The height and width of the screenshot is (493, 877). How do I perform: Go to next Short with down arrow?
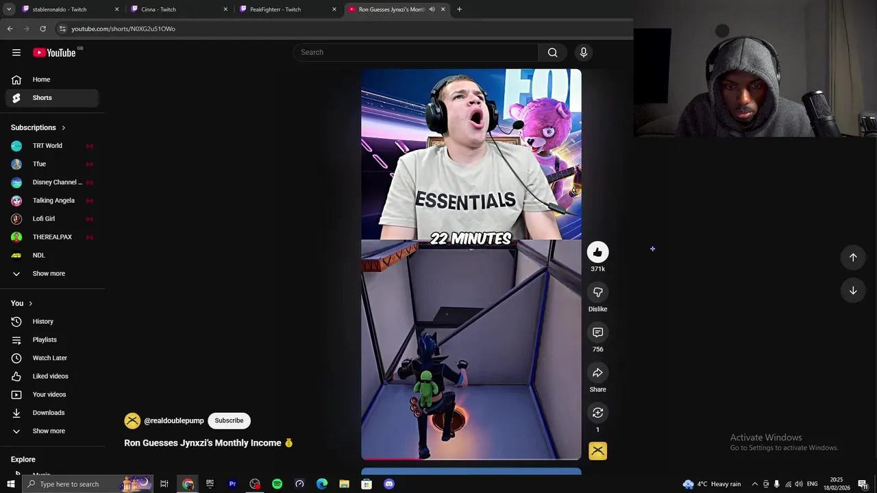pos(853,290)
